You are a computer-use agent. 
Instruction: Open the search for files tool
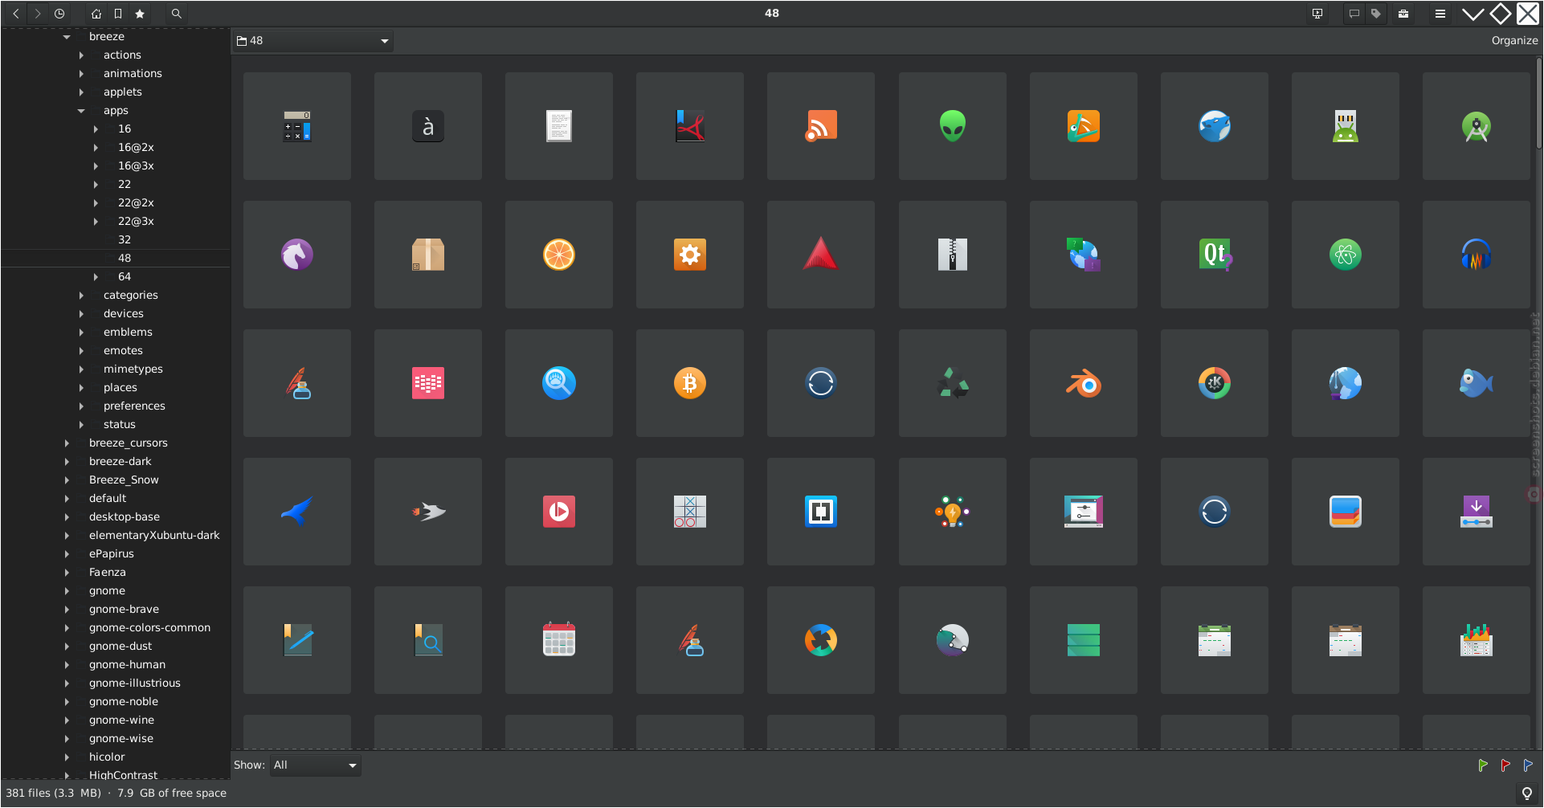[177, 14]
